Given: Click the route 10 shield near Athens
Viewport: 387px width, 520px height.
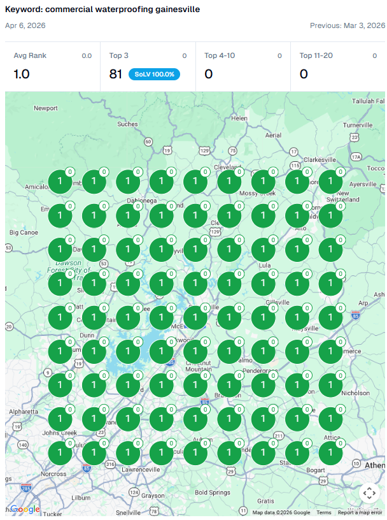Looking at the screenshot, I should tap(356, 463).
